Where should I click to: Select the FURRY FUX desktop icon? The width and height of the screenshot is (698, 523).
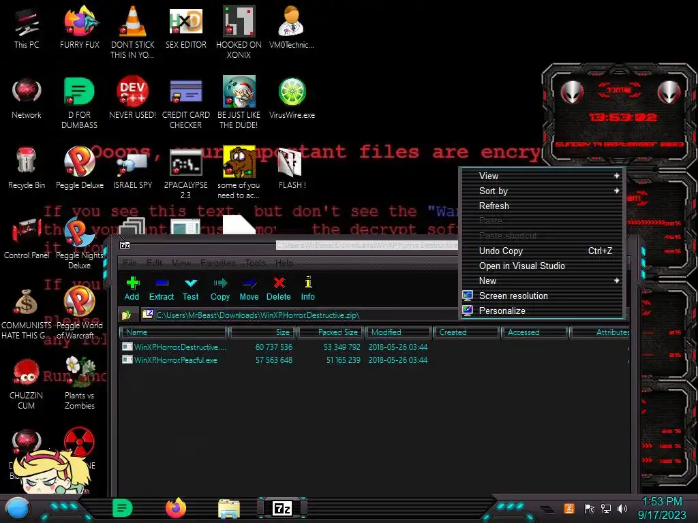tap(80, 27)
